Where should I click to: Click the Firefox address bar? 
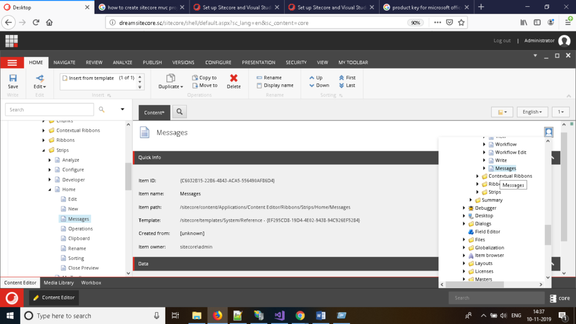click(x=257, y=22)
